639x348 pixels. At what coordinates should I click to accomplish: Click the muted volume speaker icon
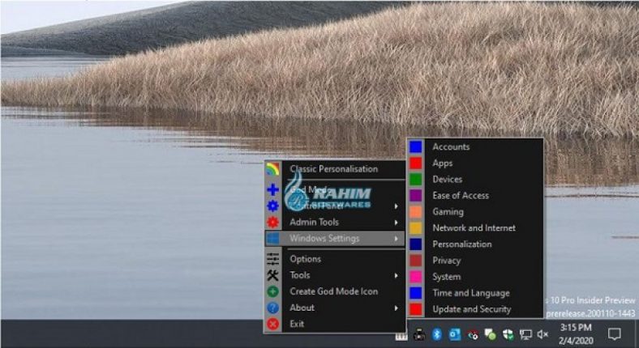coord(543,334)
